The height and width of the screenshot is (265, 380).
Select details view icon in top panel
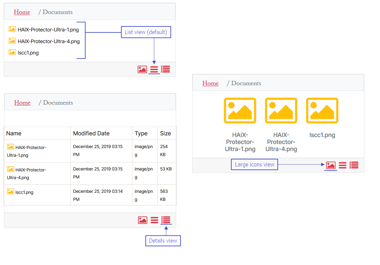[165, 69]
